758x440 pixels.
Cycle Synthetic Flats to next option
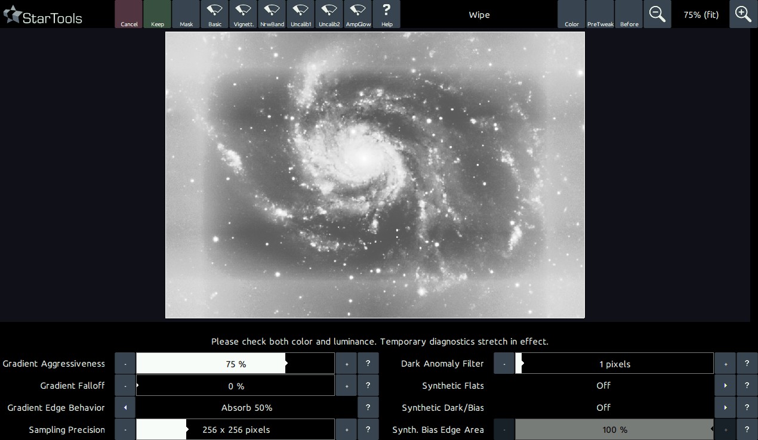pyautogui.click(x=725, y=386)
